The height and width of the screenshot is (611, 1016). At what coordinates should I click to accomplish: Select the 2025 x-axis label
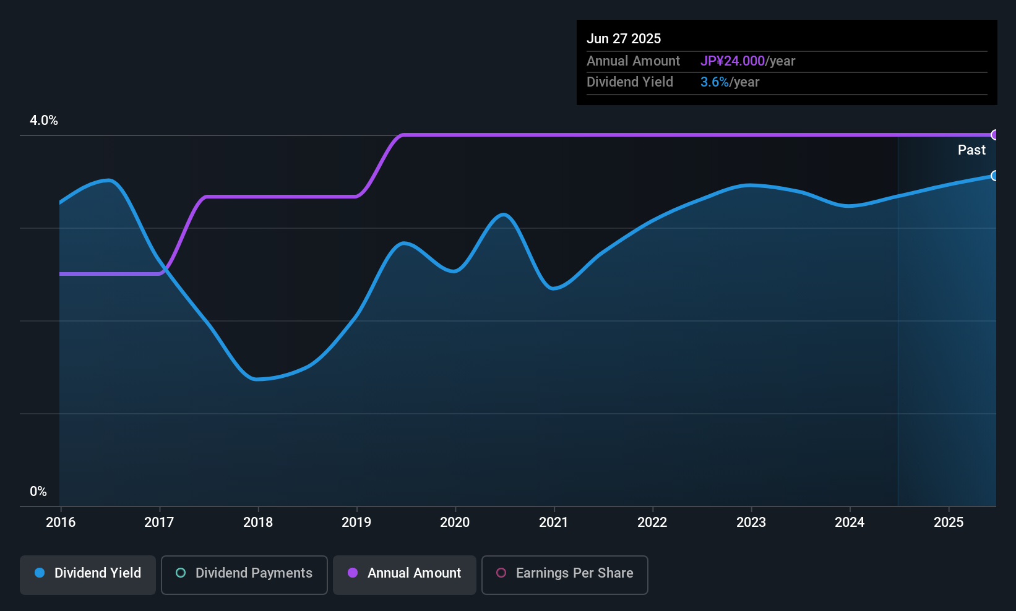(949, 522)
